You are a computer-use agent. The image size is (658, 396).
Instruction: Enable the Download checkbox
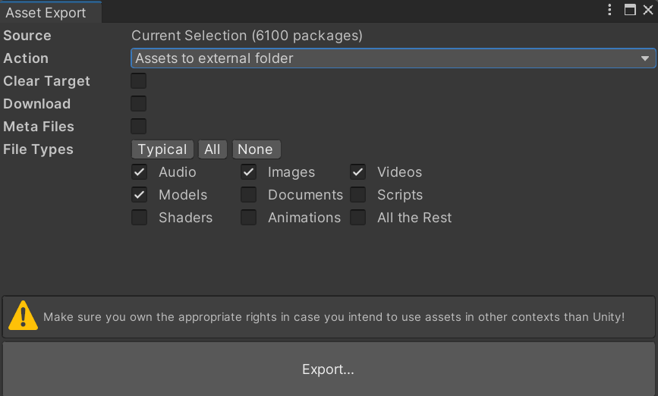click(x=138, y=104)
